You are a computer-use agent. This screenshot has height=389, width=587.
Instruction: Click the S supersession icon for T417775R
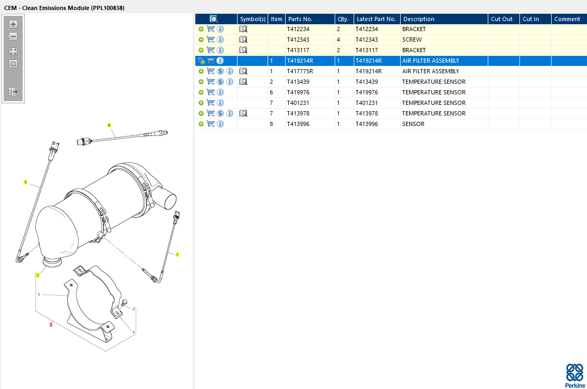(x=220, y=71)
